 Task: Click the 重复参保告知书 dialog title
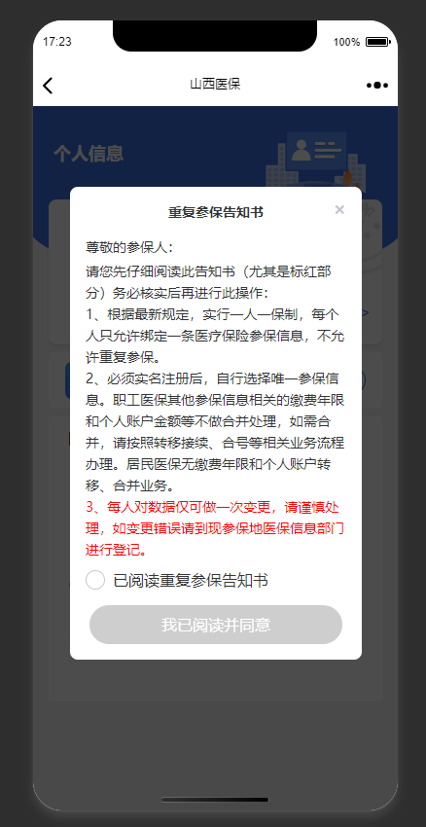tap(216, 212)
